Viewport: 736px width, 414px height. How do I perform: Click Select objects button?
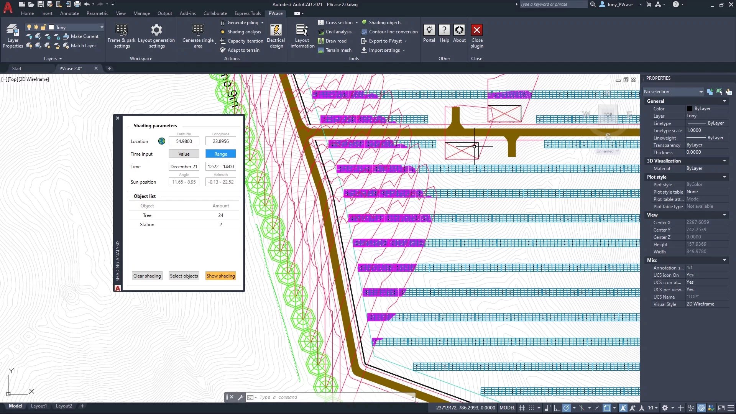coord(184,276)
